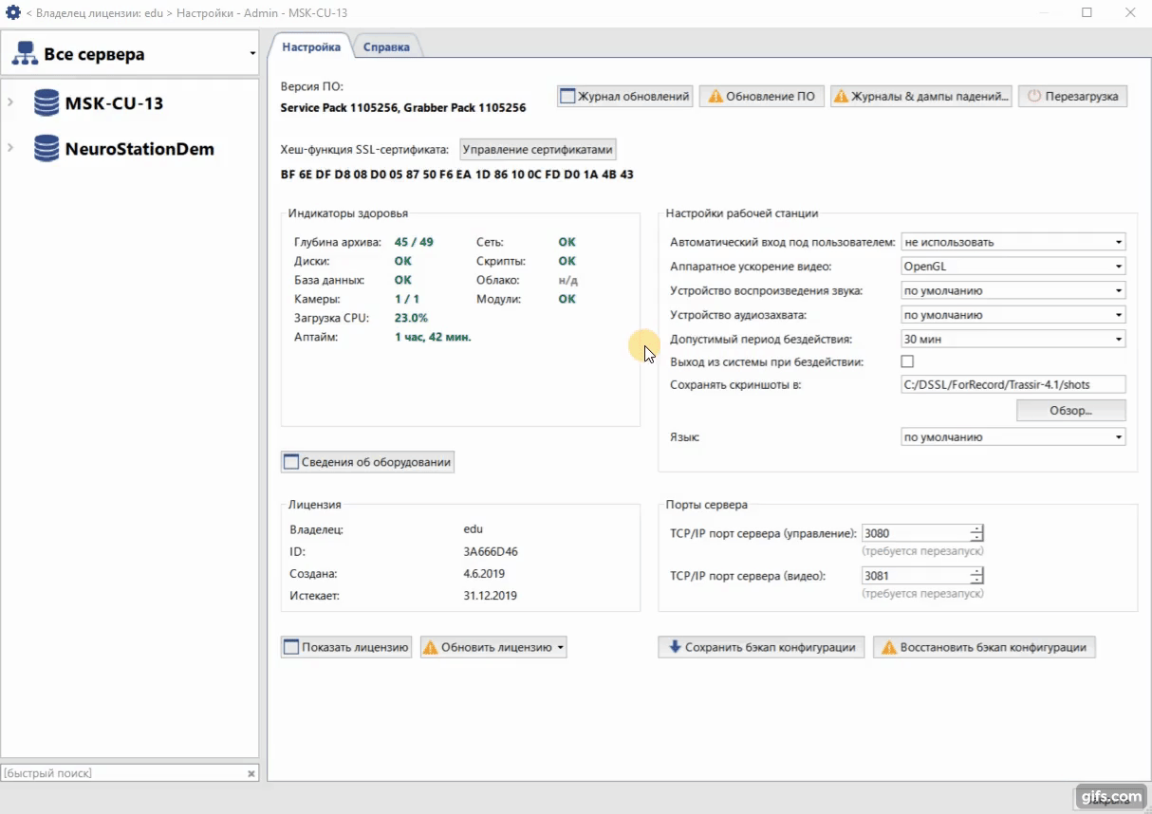Image resolution: width=1152 pixels, height=814 pixels.
Task: Click the license expiry date 31.12.2019
Action: pos(491,596)
